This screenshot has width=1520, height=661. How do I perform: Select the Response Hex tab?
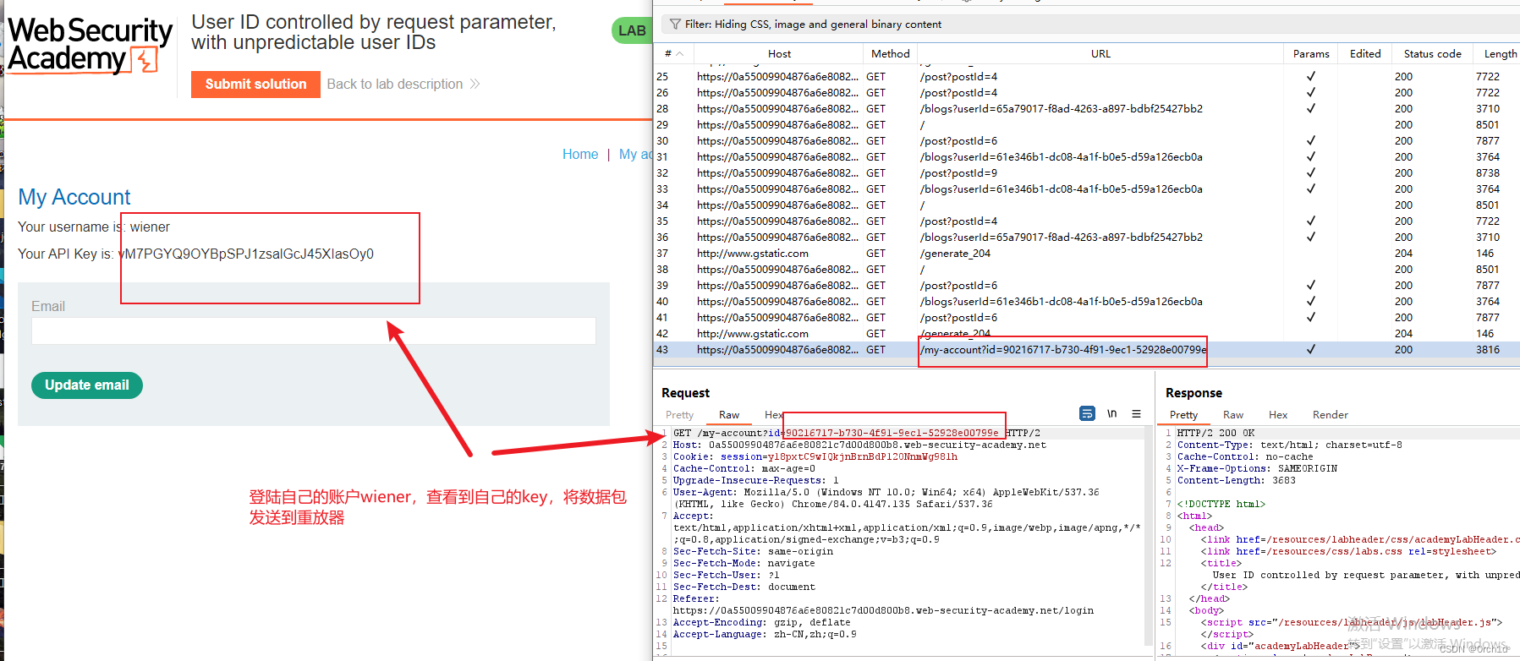1278,414
